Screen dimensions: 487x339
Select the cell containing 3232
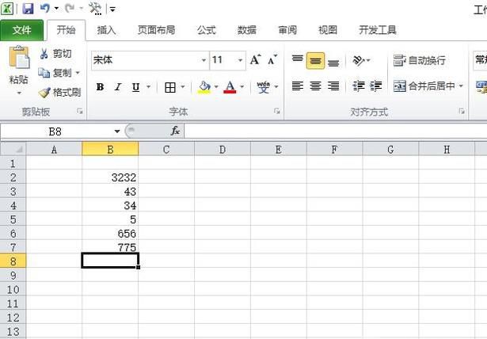tap(110, 177)
